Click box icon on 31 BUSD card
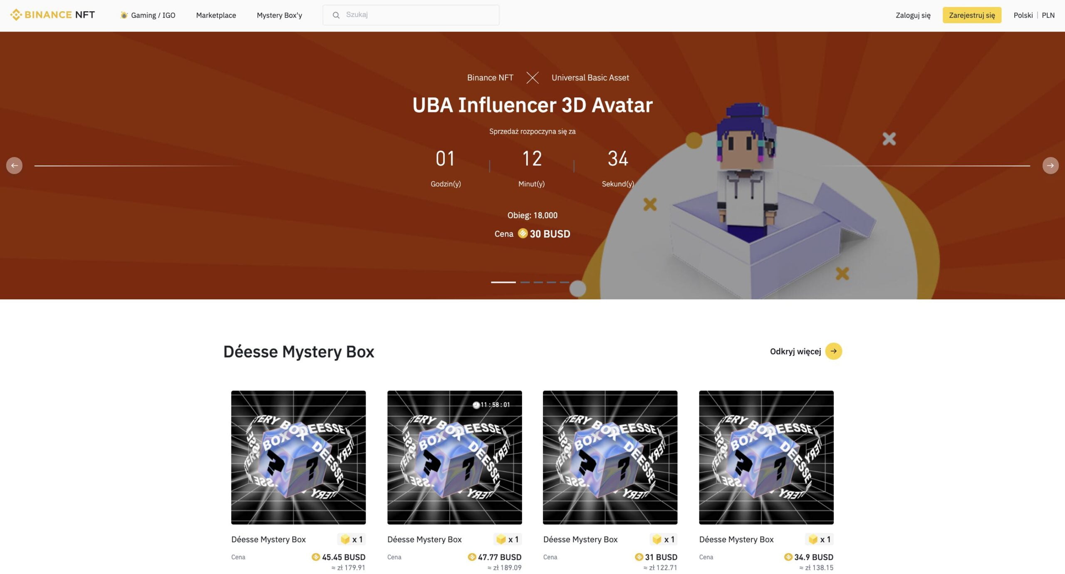The height and width of the screenshot is (574, 1065). pos(657,539)
